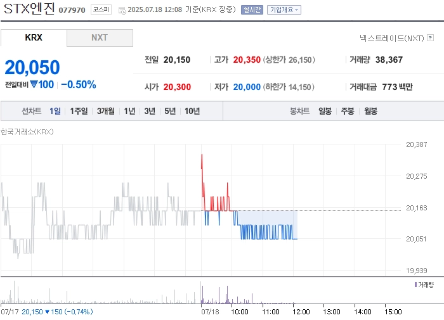The width and height of the screenshot is (444, 320).
Task: Click the 10:00 time axis marker
Action: 240,312
